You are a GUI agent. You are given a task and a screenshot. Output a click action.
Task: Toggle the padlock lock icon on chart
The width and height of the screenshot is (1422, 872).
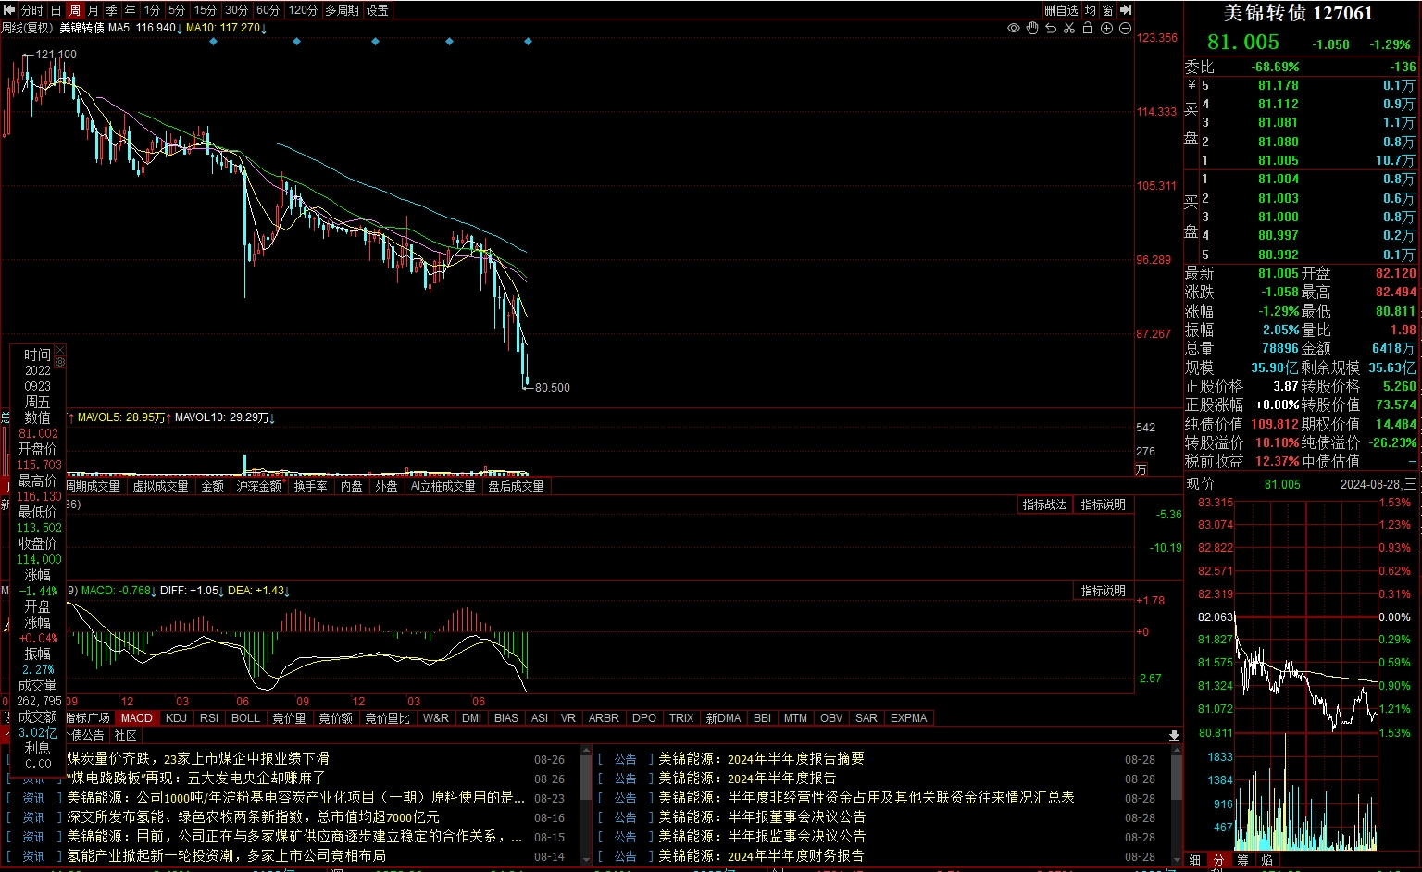click(x=1088, y=29)
